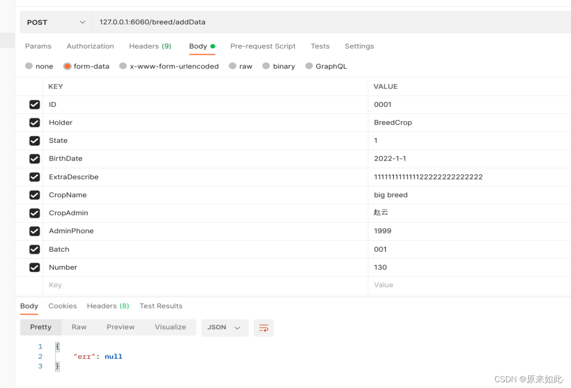The width and height of the screenshot is (571, 388).
Task: Click the empty Value placeholder field
Action: point(470,285)
